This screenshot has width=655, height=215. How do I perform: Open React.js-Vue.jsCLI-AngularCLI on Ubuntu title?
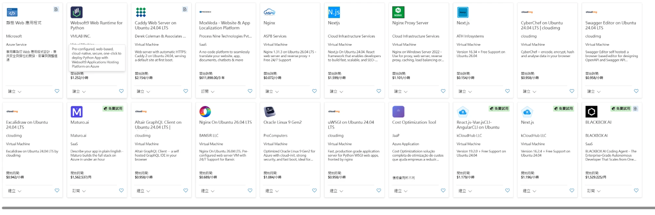tap(478, 124)
